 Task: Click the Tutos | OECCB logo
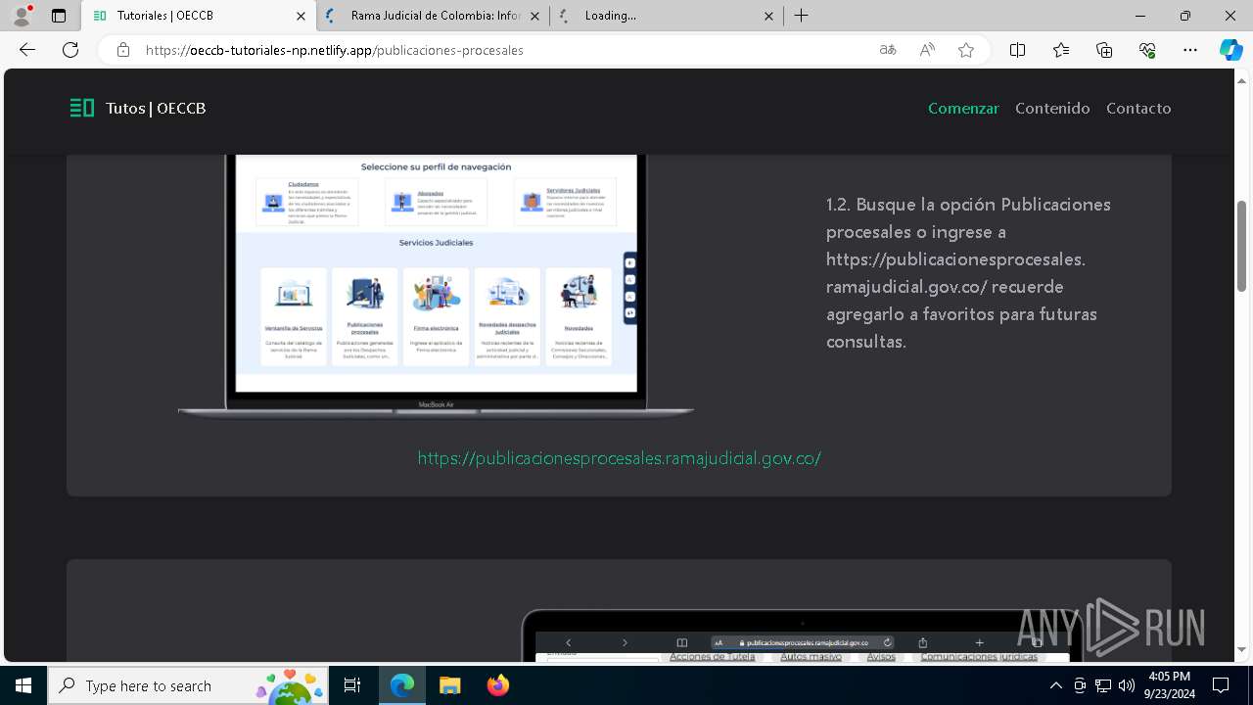click(x=138, y=109)
